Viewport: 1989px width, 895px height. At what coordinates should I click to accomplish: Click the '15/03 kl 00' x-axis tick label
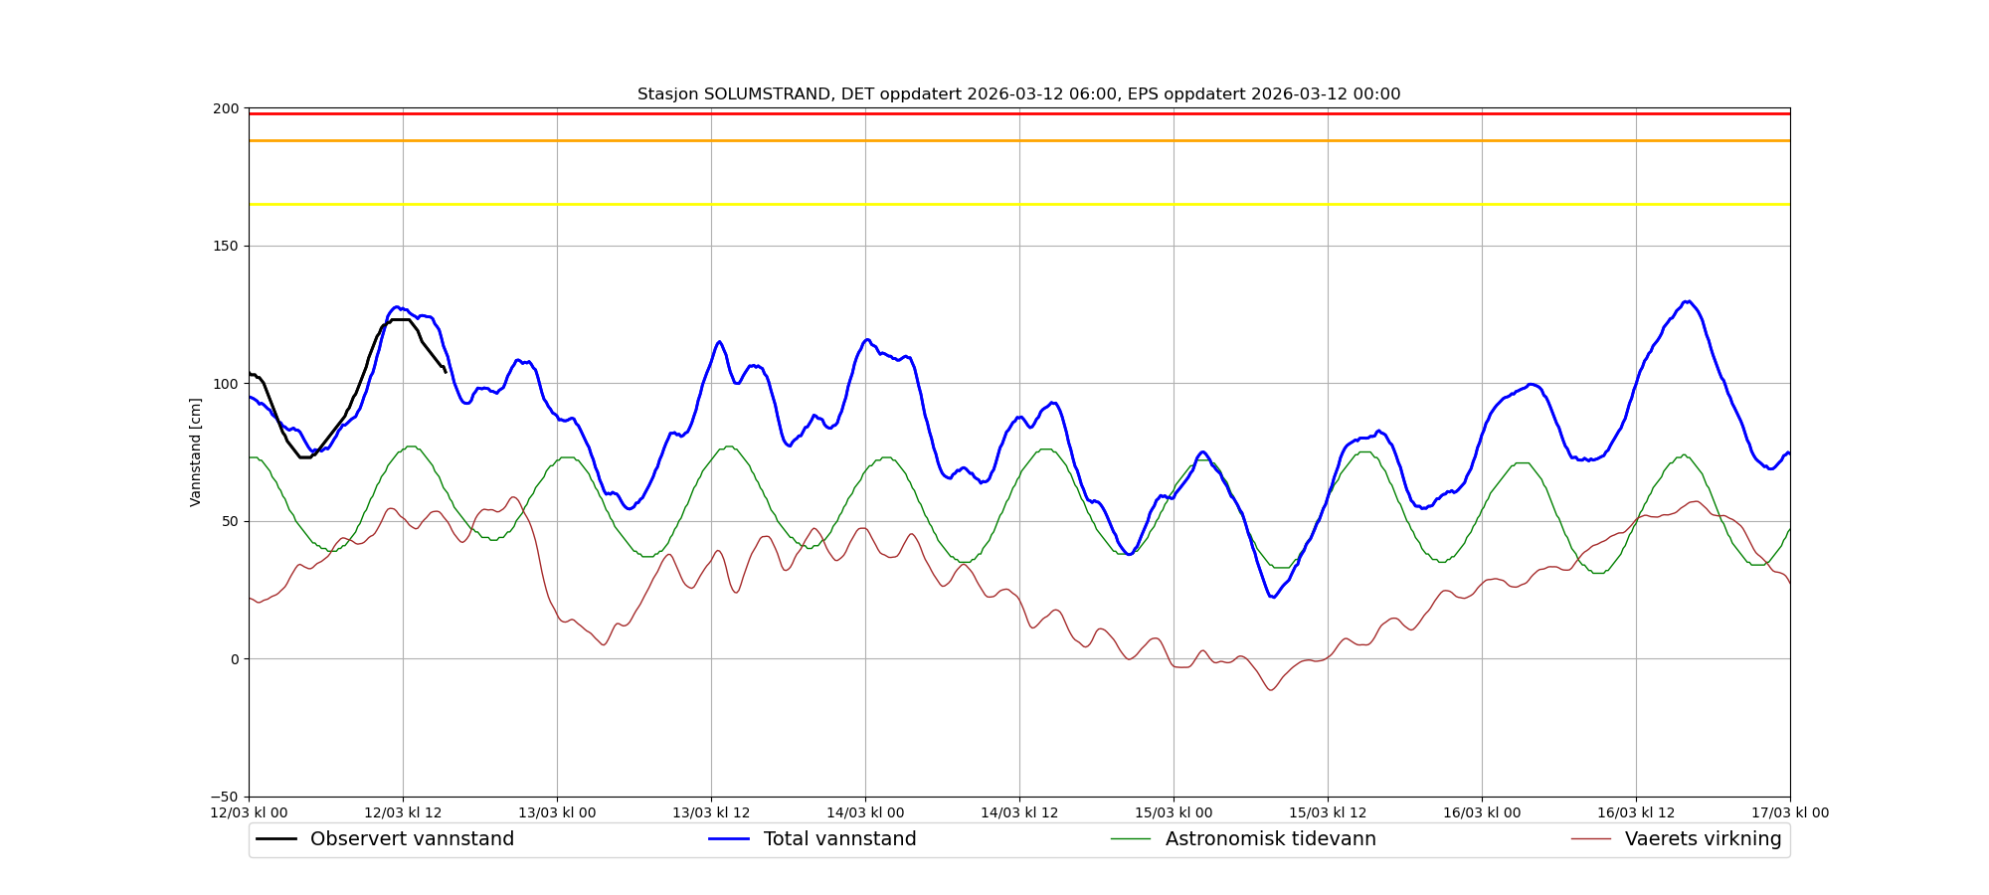click(x=1174, y=813)
